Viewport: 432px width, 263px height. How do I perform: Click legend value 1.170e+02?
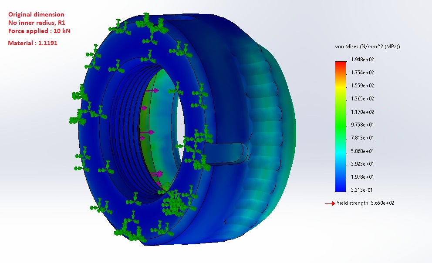coord(362,112)
